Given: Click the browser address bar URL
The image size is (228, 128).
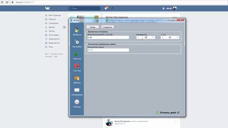Looking at the screenshot, I should pos(25,2).
